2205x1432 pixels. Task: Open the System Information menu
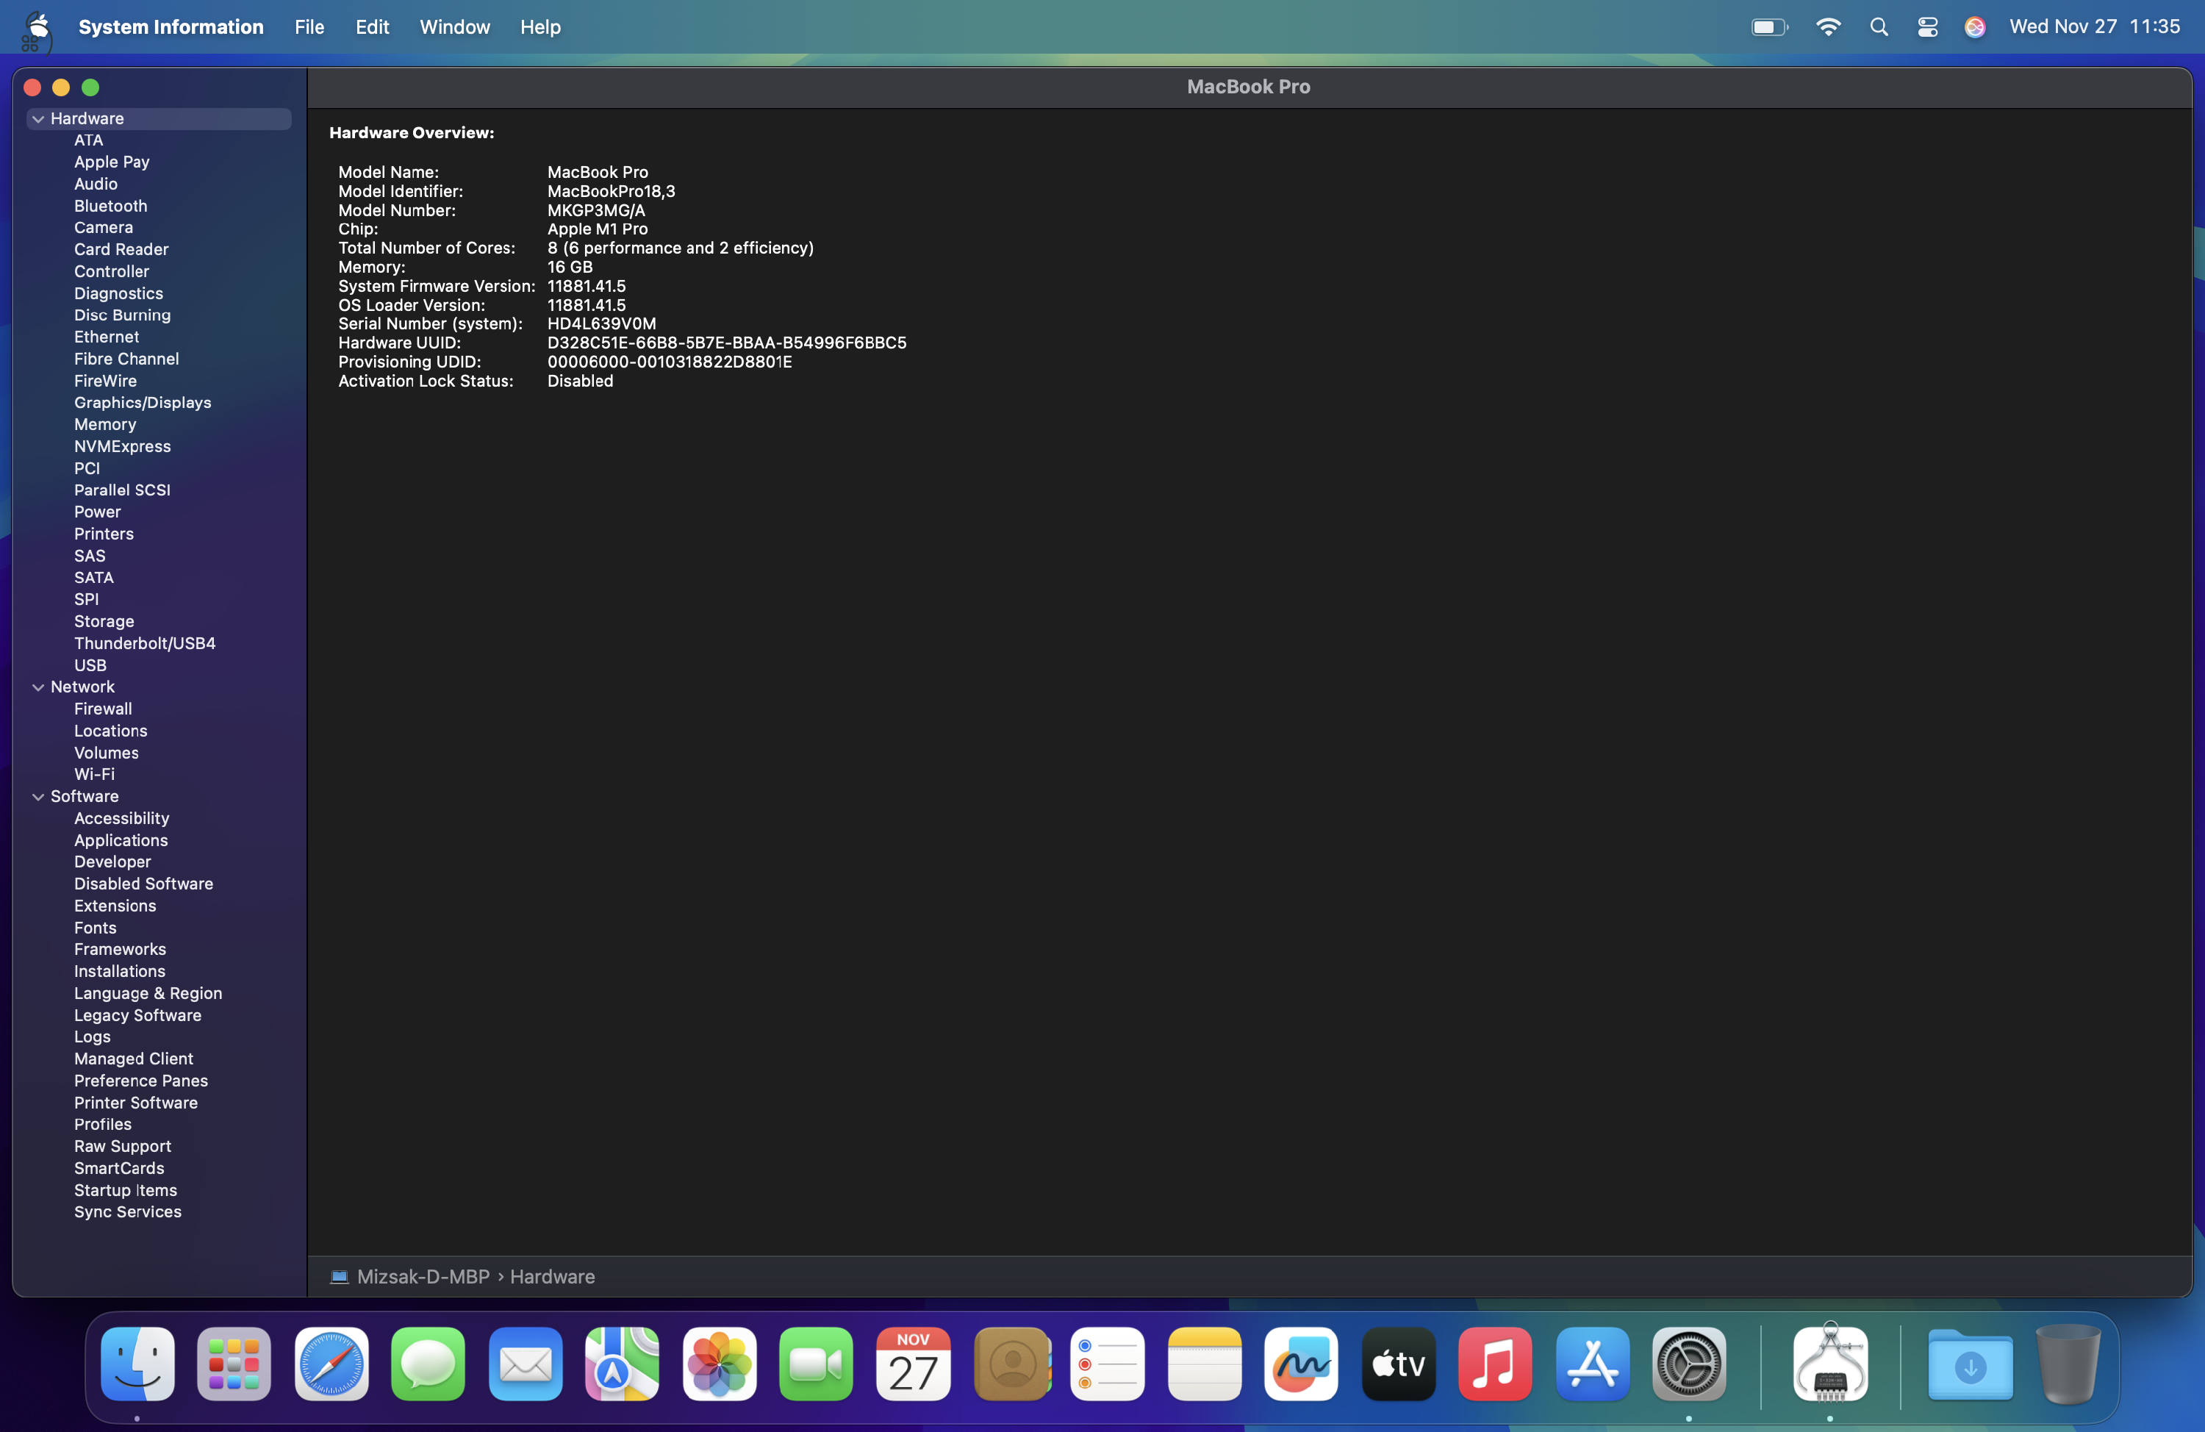pos(171,27)
